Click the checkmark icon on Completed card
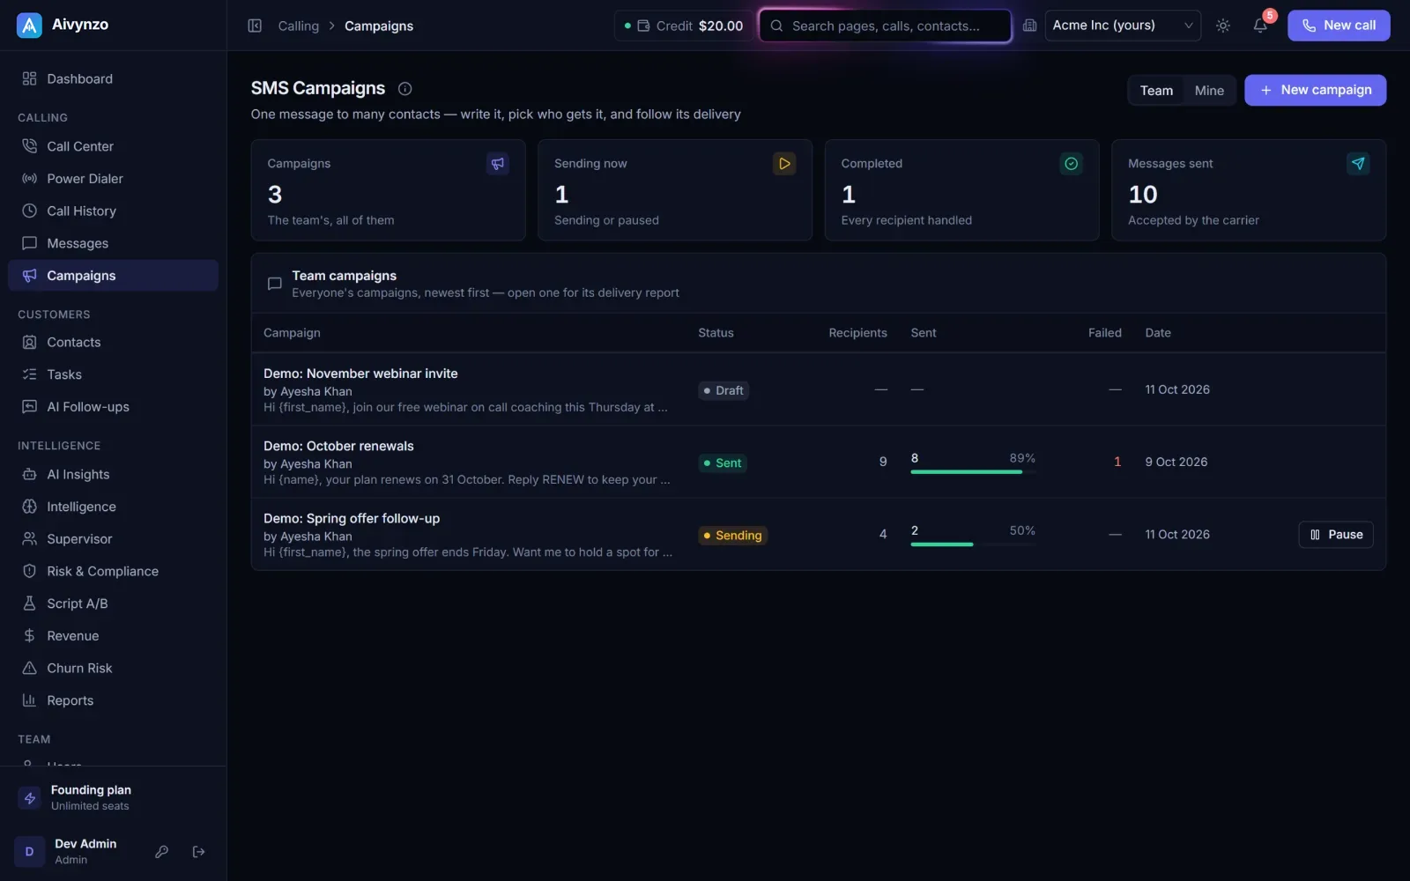1410x881 pixels. 1071,164
